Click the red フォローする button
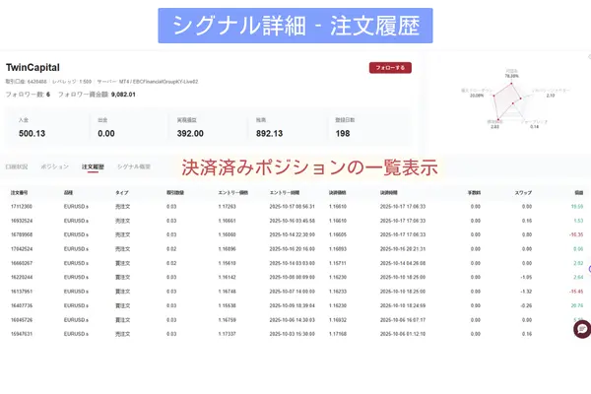This screenshot has height=394, width=591. click(x=390, y=68)
